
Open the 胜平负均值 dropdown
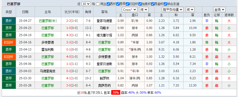click(173, 10)
